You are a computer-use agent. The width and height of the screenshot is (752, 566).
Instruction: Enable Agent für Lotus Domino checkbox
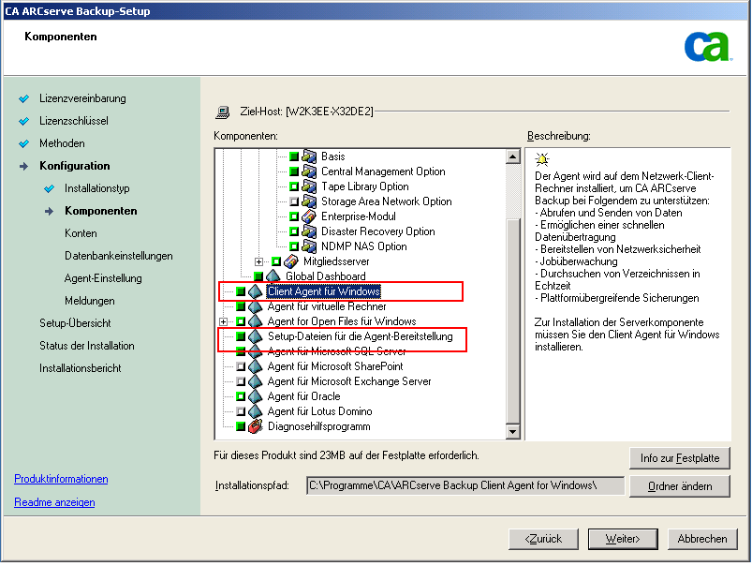click(241, 411)
